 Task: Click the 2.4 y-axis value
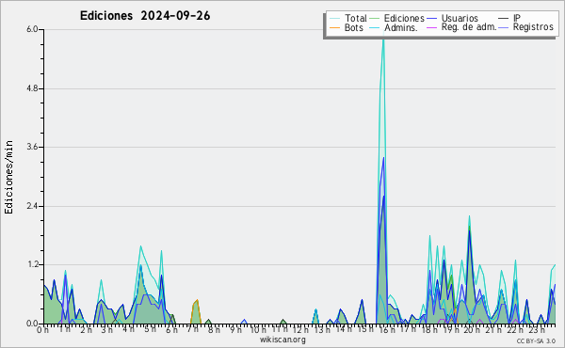(x=32, y=206)
